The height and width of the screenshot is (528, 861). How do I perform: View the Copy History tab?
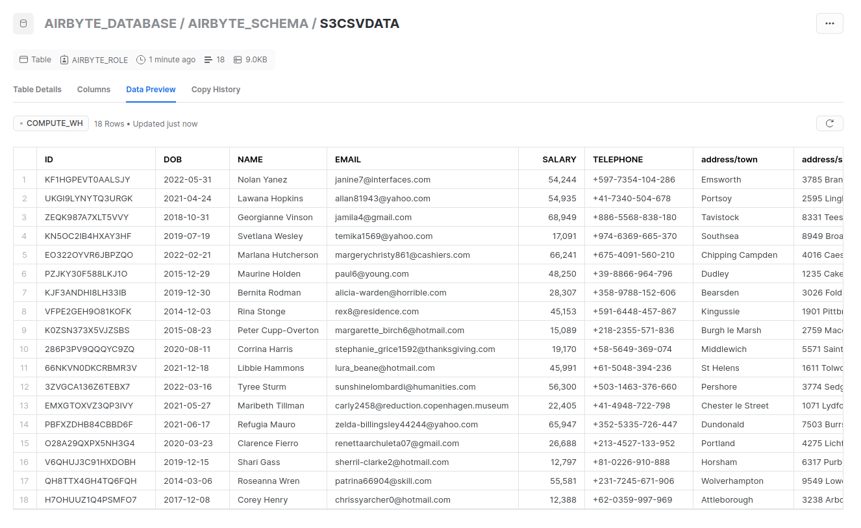216,89
